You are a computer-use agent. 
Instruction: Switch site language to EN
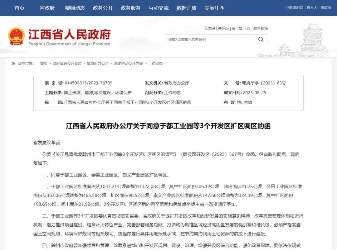tap(248, 28)
